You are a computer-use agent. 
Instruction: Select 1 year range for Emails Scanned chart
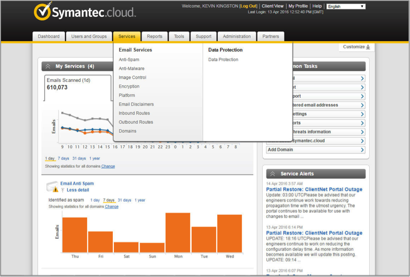(x=95, y=158)
